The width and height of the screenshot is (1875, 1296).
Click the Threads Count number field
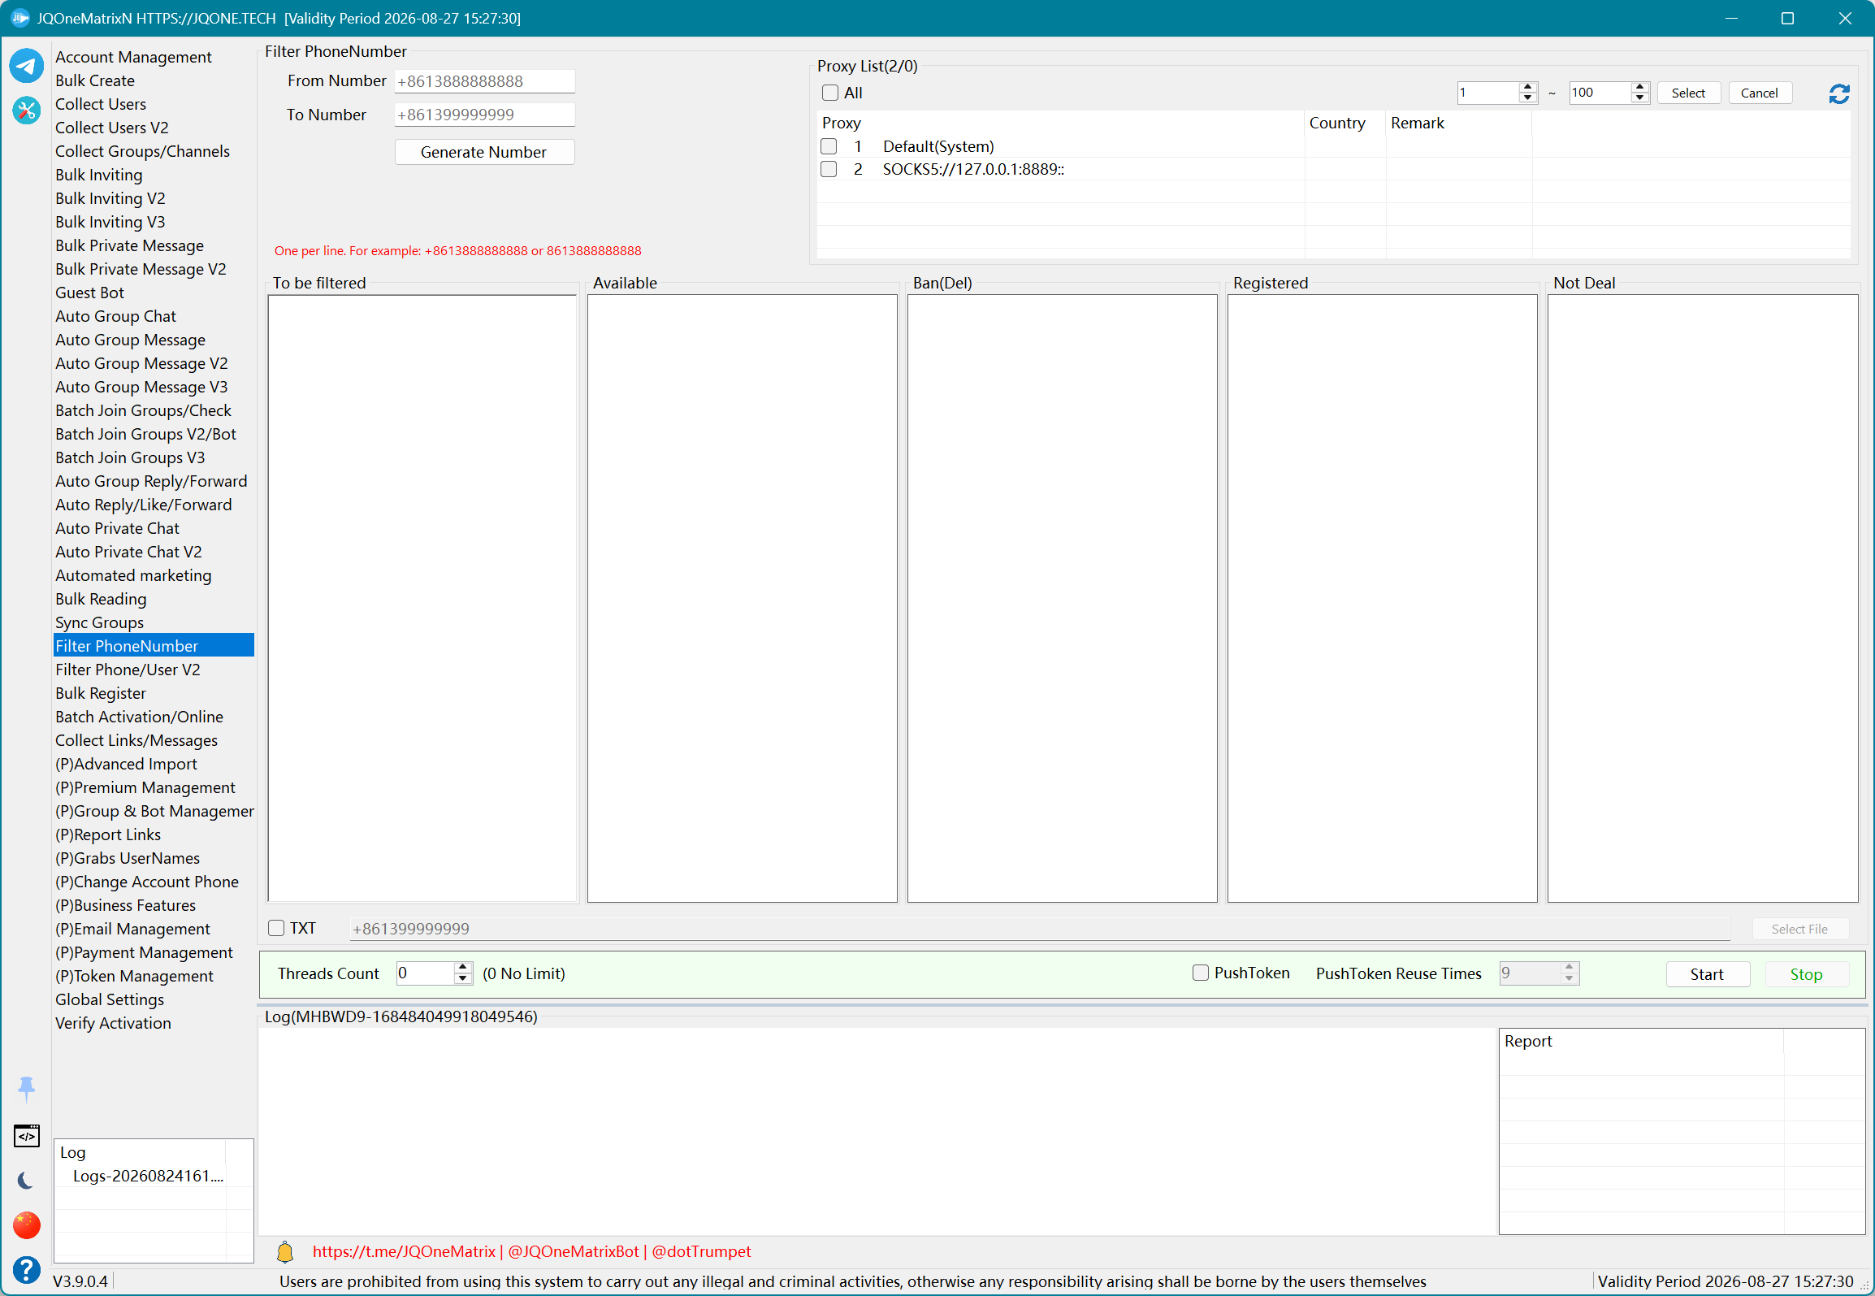point(426,973)
